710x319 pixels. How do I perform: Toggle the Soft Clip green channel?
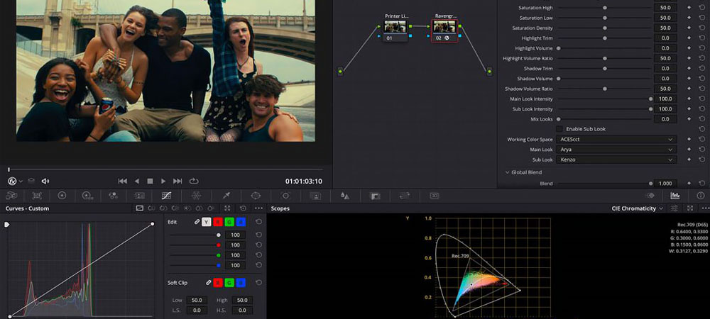coord(230,283)
